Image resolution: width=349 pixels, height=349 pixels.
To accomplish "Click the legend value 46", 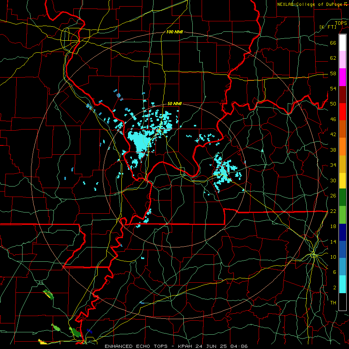I will (x=333, y=119).
